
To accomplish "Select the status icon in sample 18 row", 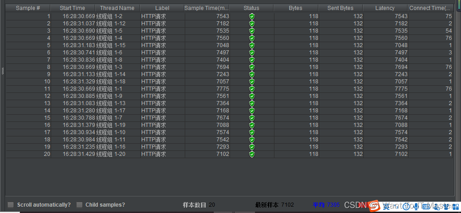I will click(x=252, y=140).
